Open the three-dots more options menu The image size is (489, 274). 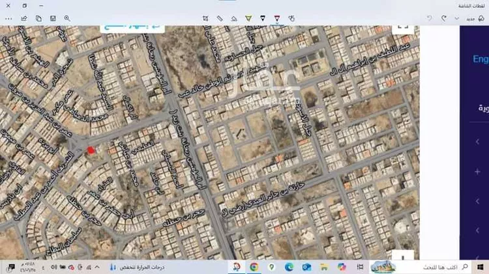coord(8,19)
